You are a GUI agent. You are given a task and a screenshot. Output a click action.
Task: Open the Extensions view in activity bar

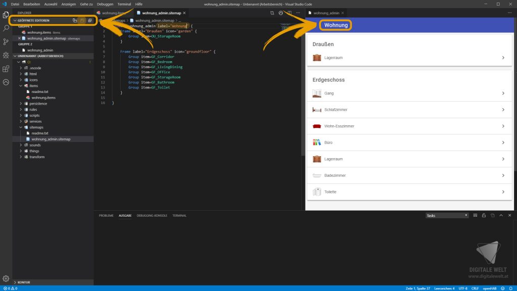[6, 68]
